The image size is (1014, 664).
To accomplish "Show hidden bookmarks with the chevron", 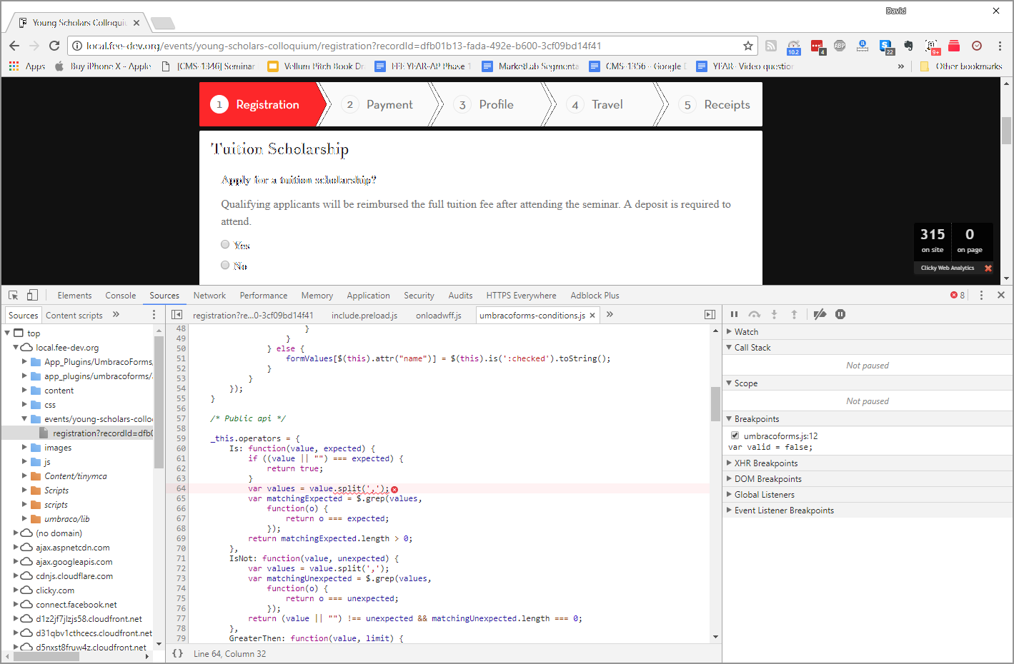I will [901, 66].
